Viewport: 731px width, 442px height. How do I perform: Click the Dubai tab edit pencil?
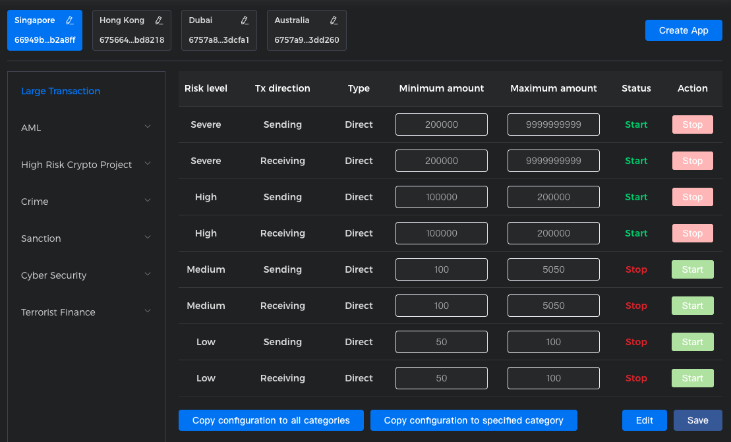coord(245,20)
